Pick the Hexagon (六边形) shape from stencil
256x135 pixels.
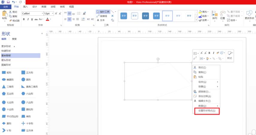tap(23, 94)
